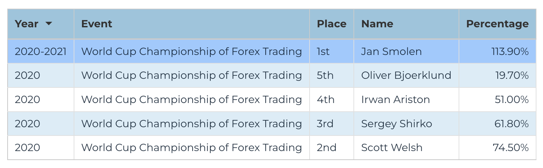This screenshot has height=168, width=543.
Task: Sort table by Year column header
Action: coord(41,24)
